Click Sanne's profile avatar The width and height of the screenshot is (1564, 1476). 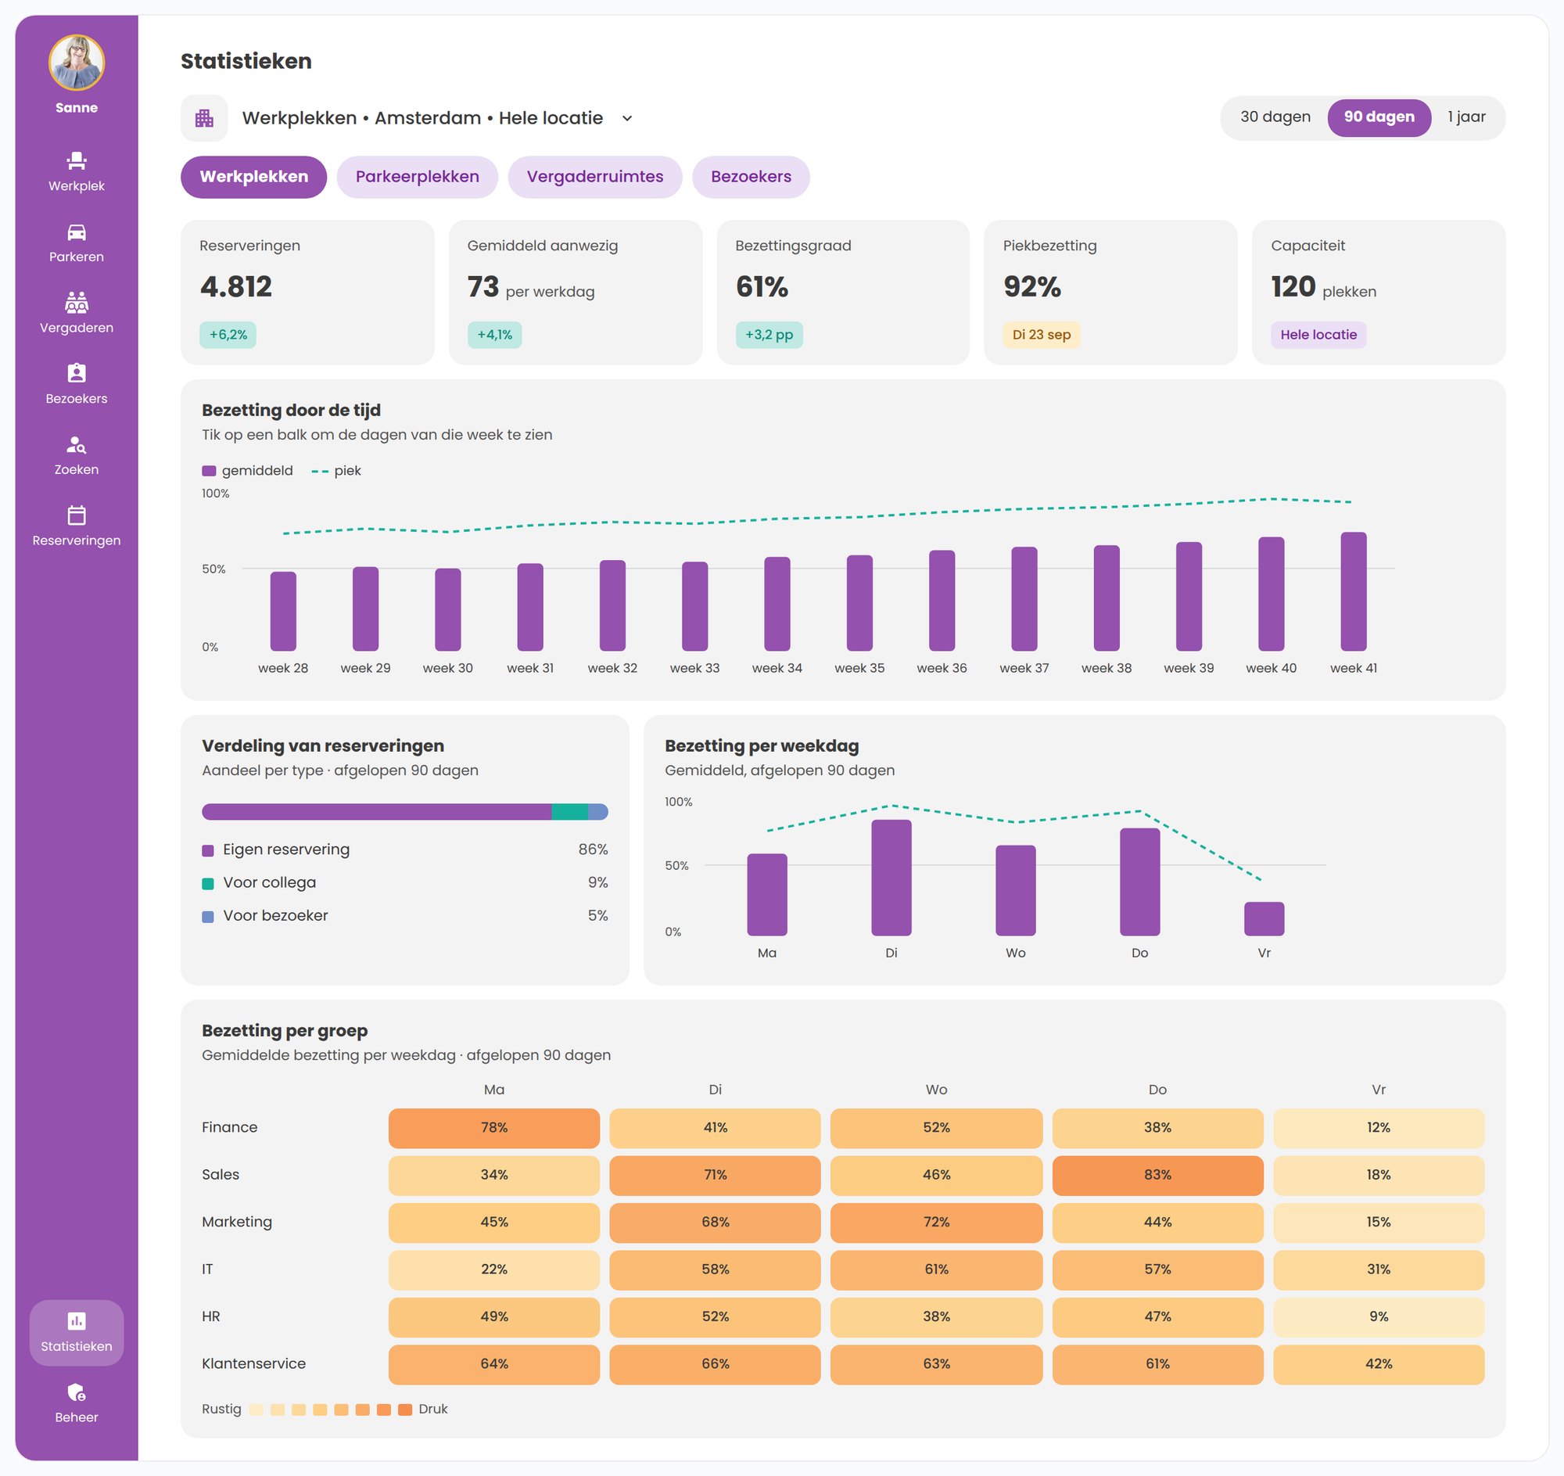tap(77, 63)
